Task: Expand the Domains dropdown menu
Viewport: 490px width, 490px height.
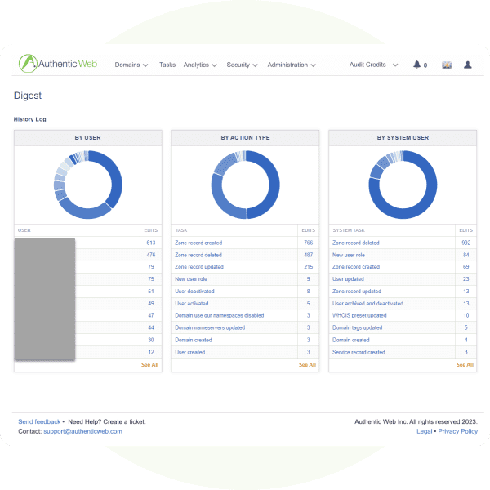Action: (131, 65)
